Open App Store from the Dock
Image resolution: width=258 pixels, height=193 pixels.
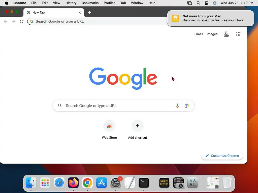[102, 183]
